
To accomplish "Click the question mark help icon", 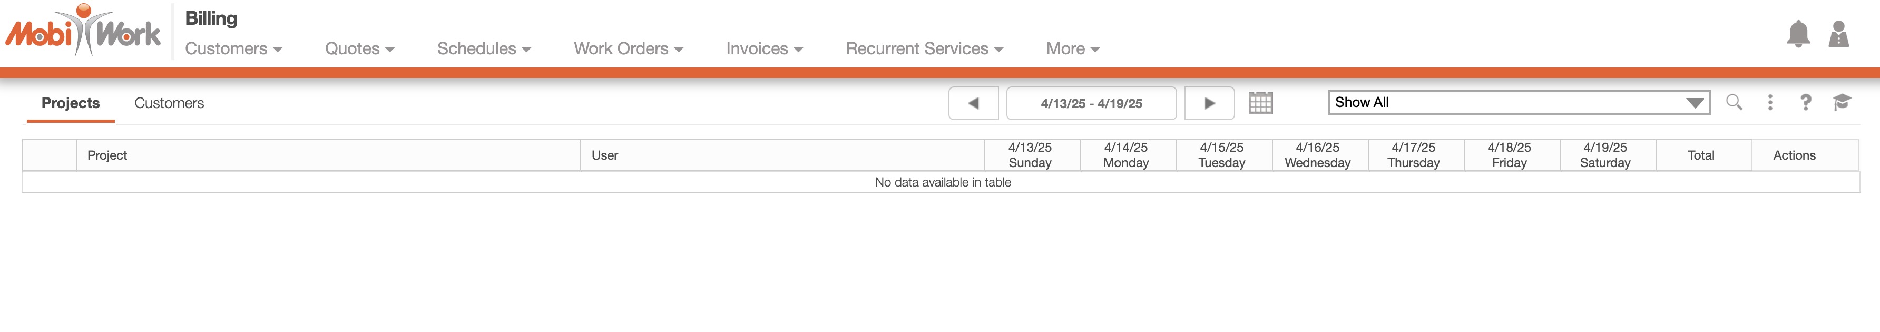I will (x=1806, y=103).
